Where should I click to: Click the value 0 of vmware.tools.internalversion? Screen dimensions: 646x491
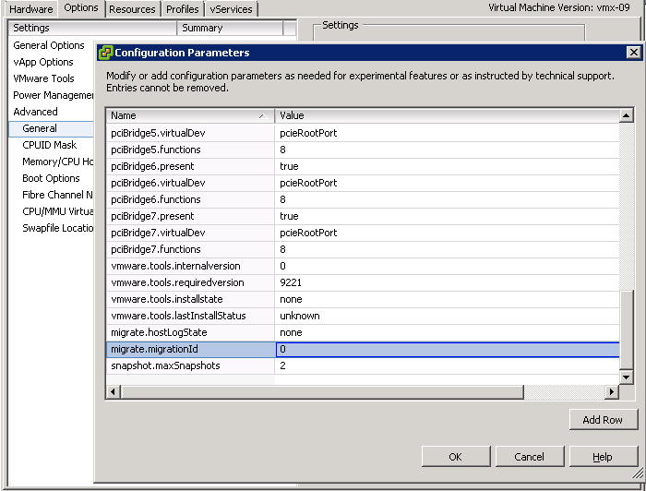tap(282, 266)
